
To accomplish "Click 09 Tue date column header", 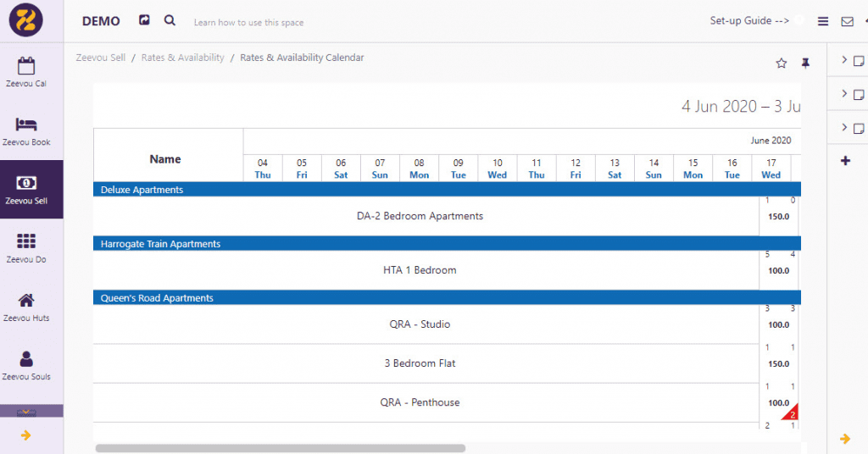I will (x=459, y=169).
